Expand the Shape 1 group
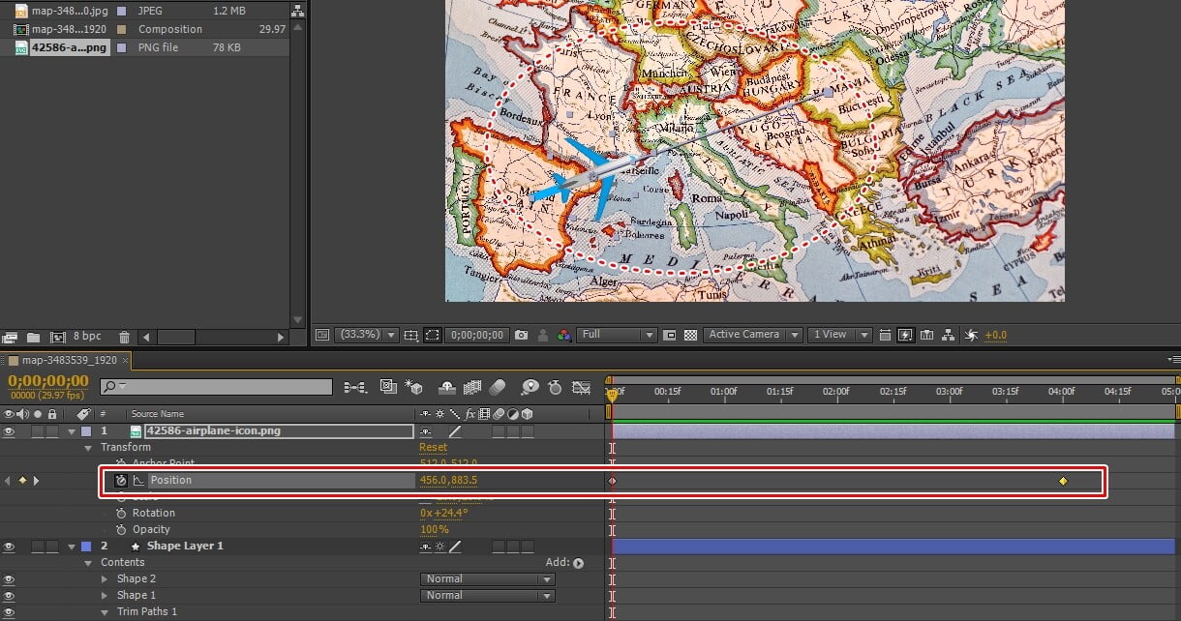Viewport: 1181px width, 621px height. 106,596
